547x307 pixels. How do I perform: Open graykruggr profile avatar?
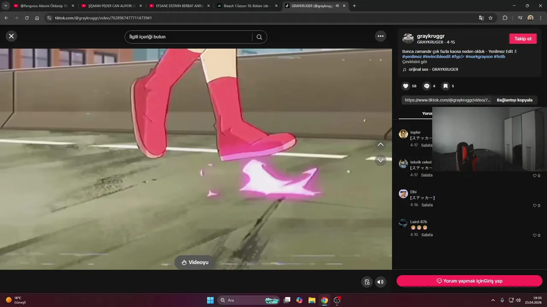(x=408, y=38)
